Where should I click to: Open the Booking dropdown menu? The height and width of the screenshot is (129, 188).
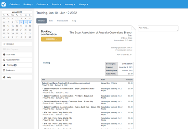pos(28,4)
